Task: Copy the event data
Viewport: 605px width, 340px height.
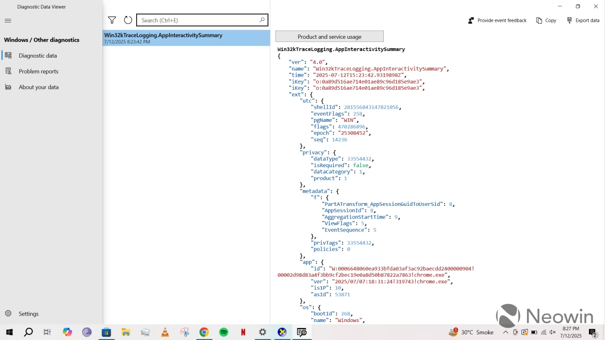Action: point(546,20)
